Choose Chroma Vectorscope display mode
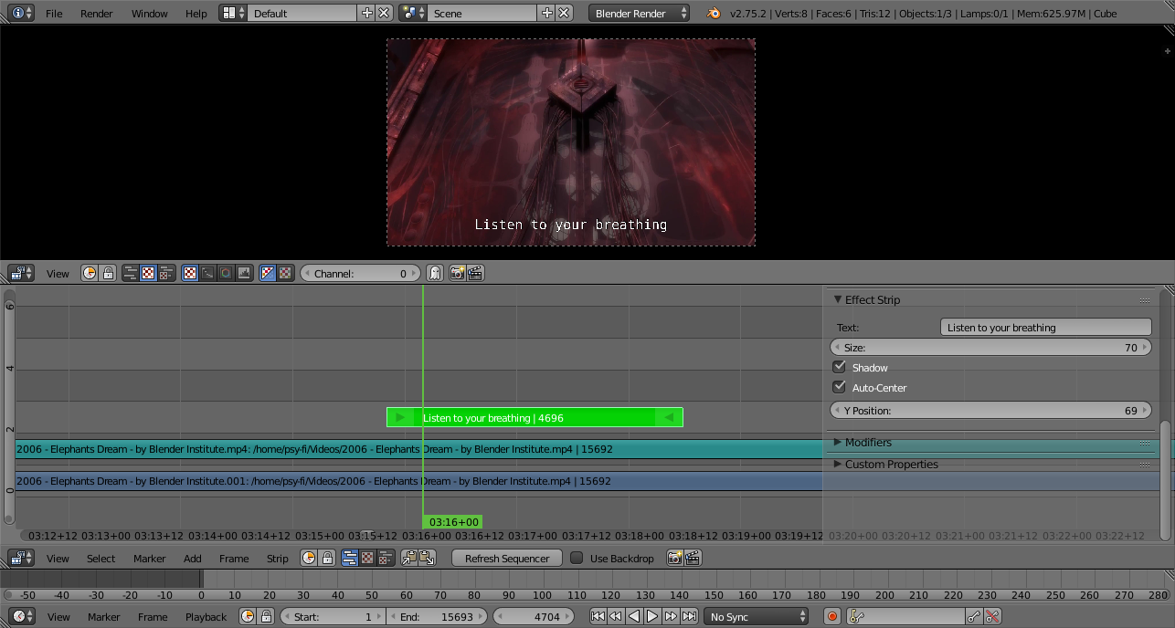The width and height of the screenshot is (1175, 628). pos(226,273)
